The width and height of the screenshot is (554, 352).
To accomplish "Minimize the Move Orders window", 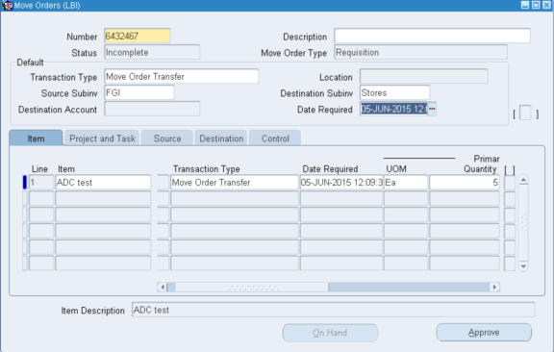I will [525, 5].
